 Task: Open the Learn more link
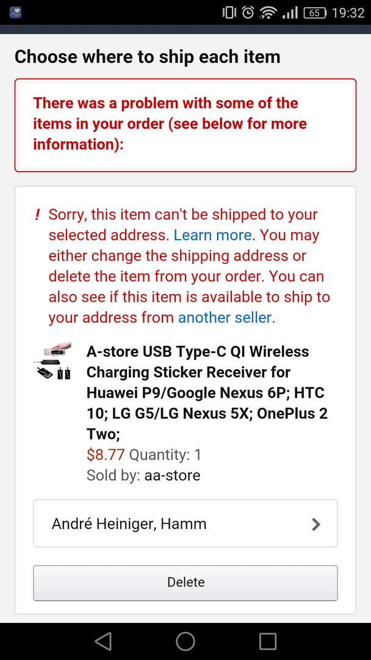(212, 235)
